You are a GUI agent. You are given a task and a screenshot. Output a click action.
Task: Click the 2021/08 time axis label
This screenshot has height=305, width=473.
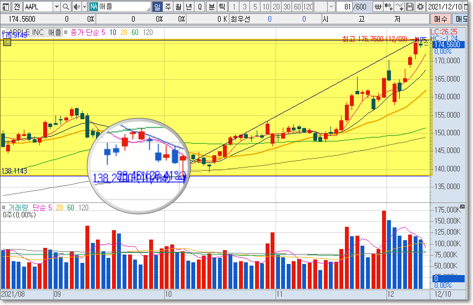(13, 294)
